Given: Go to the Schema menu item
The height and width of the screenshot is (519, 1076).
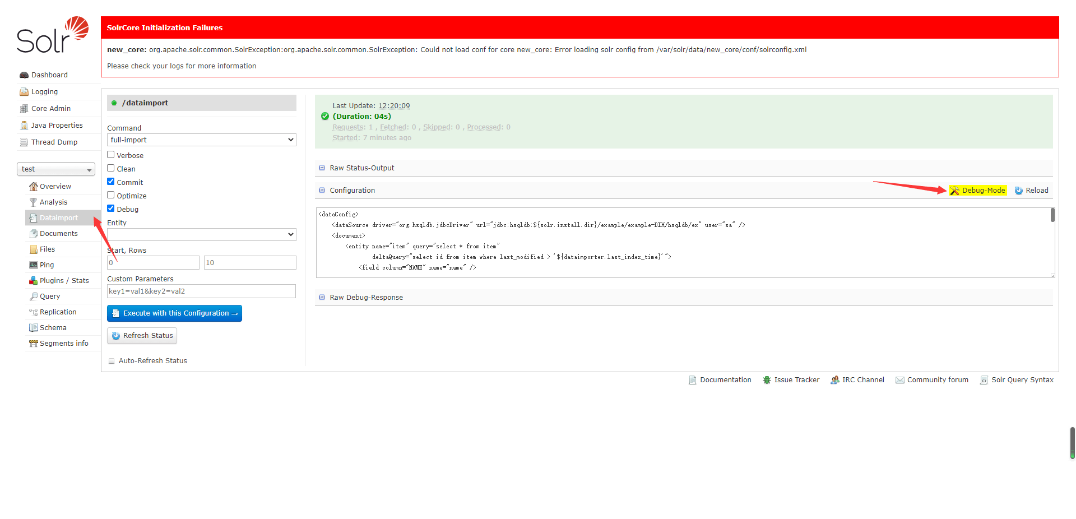Looking at the screenshot, I should [53, 328].
